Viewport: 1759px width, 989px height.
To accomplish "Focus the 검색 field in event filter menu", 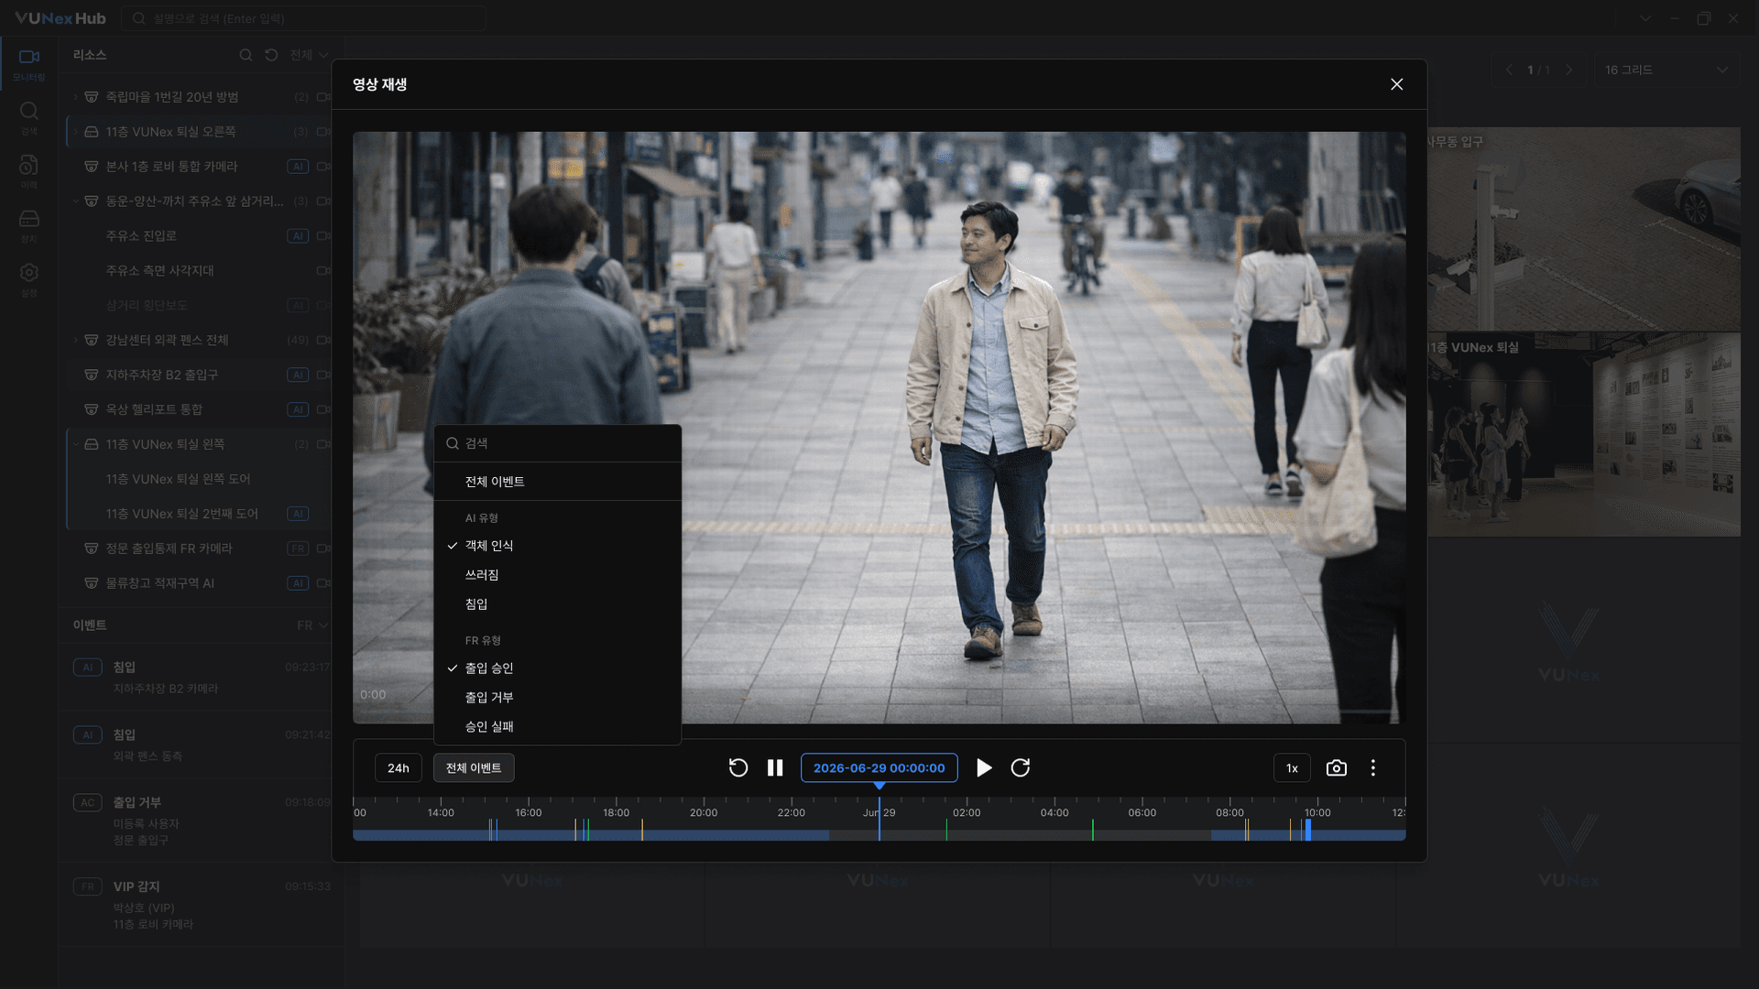I will (557, 443).
